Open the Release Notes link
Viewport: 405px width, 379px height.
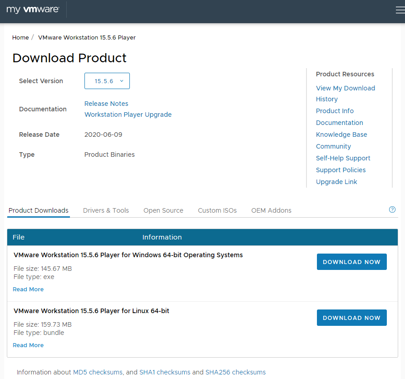[x=106, y=104]
